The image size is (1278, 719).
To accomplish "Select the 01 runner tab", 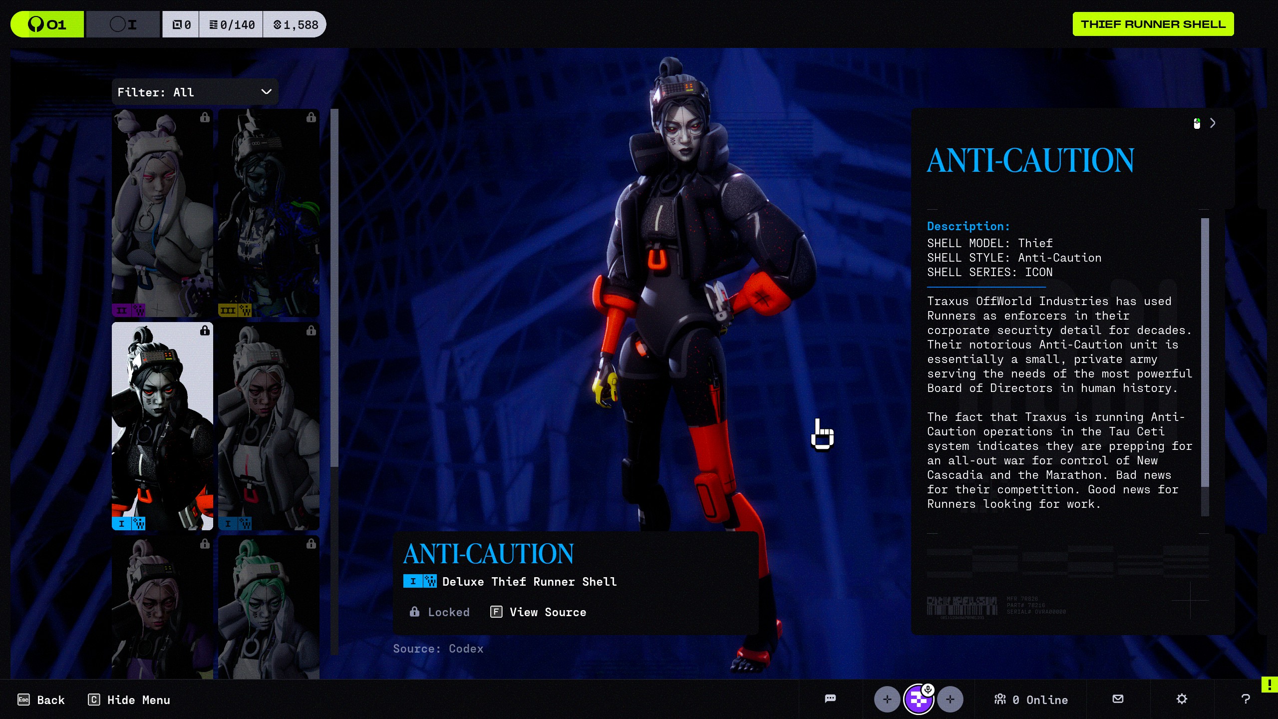I will pyautogui.click(x=47, y=24).
